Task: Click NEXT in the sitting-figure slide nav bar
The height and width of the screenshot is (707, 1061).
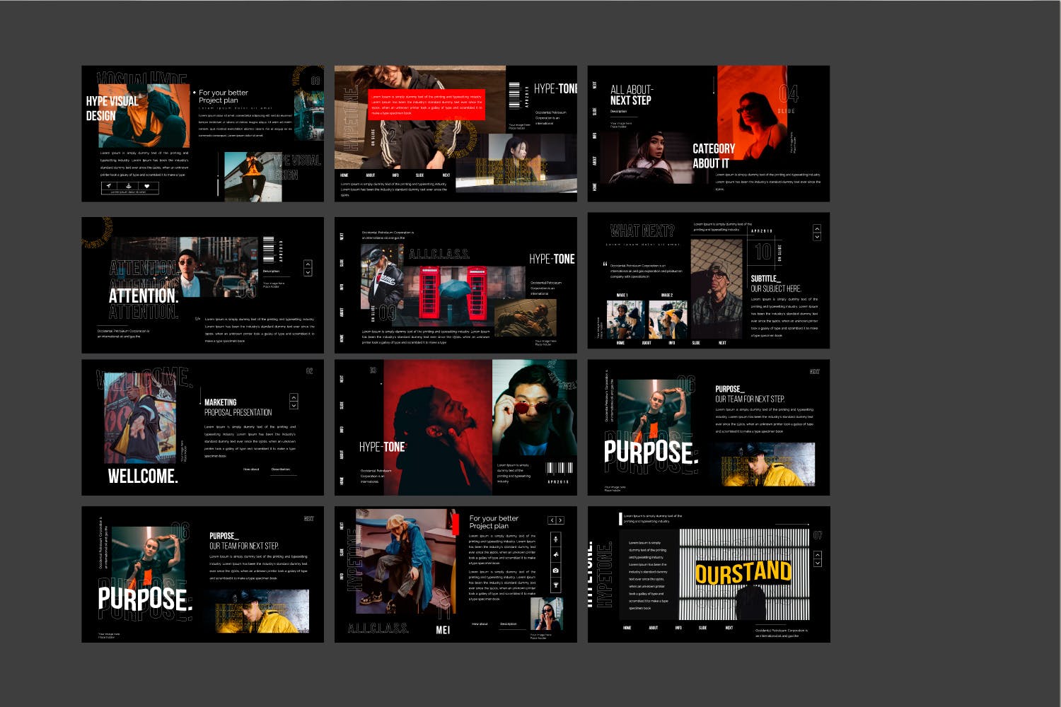Action: click(446, 175)
